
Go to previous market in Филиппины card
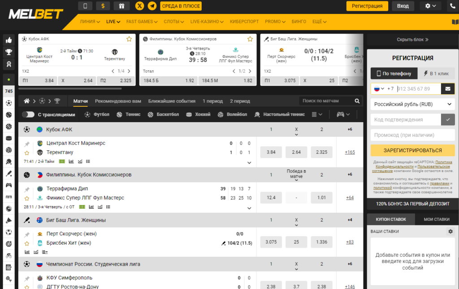234,71
